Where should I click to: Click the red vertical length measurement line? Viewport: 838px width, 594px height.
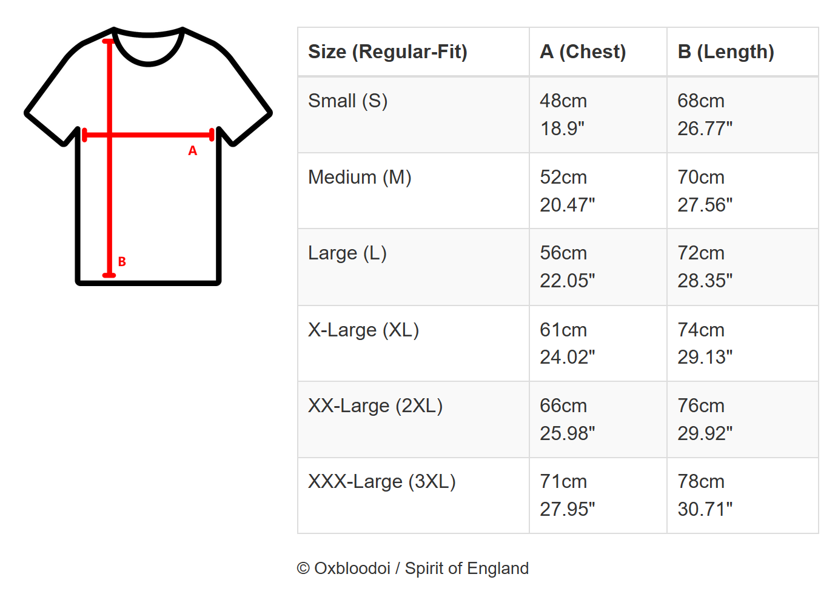(109, 200)
